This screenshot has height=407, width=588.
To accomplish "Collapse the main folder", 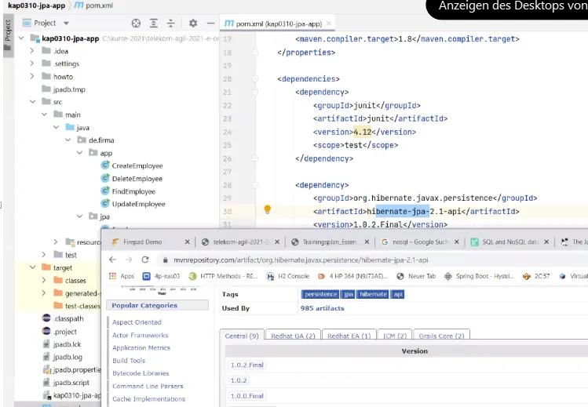I will [44, 114].
